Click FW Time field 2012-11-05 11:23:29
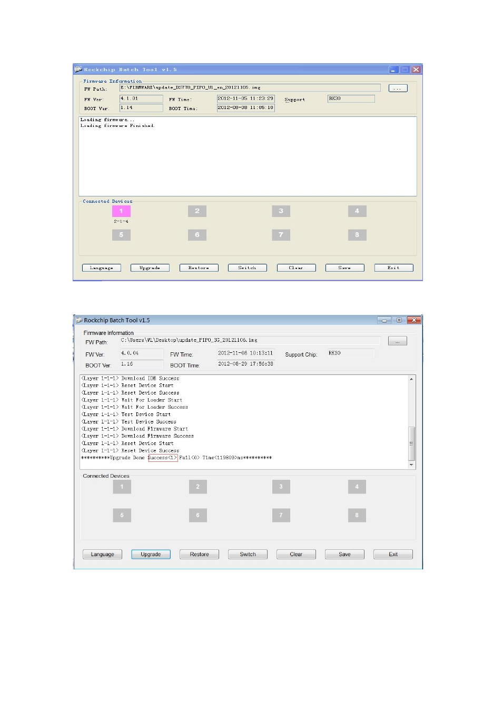Screen dimensions: 503x711 pyautogui.click(x=245, y=98)
